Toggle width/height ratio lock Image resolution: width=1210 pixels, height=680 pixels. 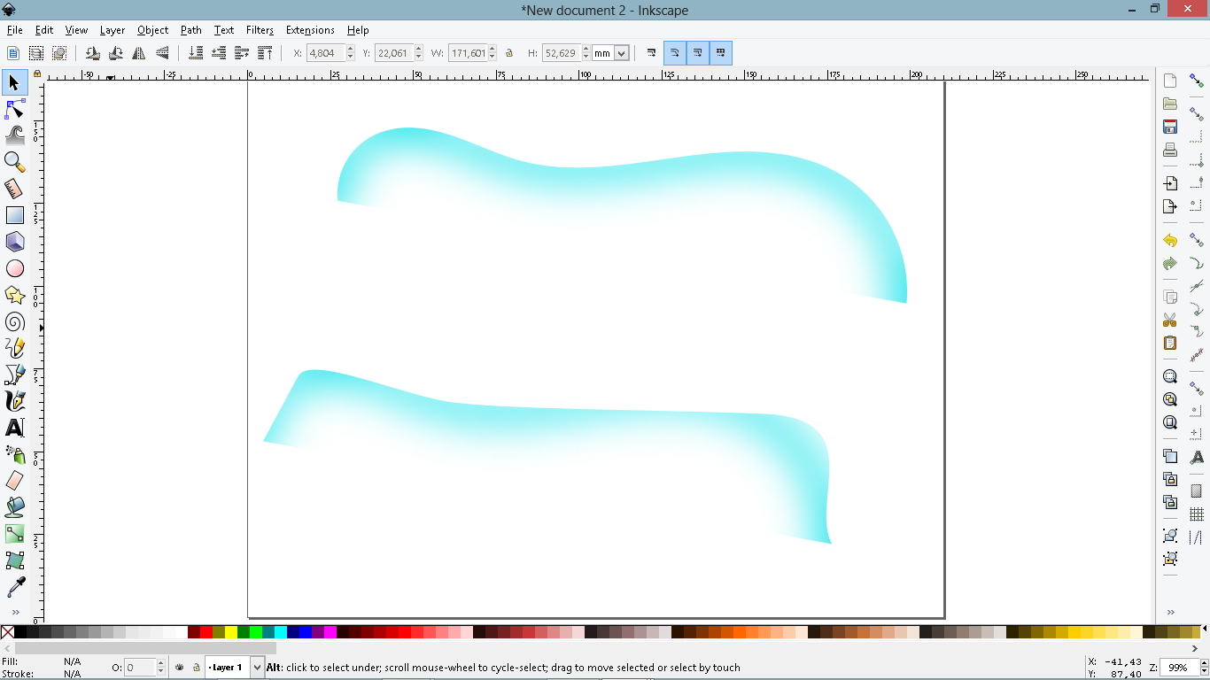click(509, 53)
